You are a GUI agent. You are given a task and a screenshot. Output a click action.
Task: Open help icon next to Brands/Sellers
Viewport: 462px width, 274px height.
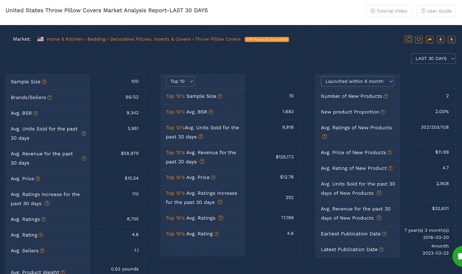tap(50, 97)
